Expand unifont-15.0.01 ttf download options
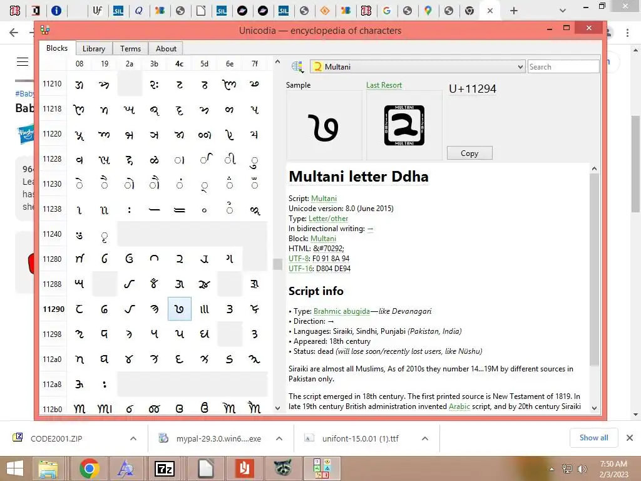This screenshot has width=641, height=481. coord(425,438)
